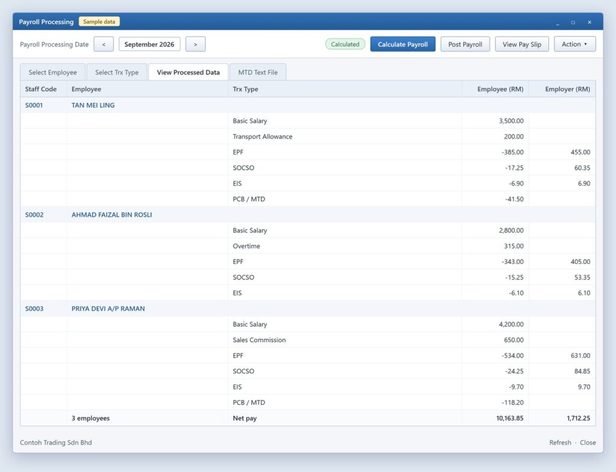Click employer EPF value 455.00
616x472 pixels.
click(x=581, y=152)
